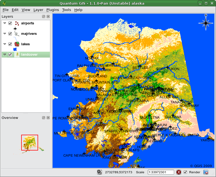Select the majrivers layer name
The height and width of the screenshot is (177, 216).
[29, 34]
